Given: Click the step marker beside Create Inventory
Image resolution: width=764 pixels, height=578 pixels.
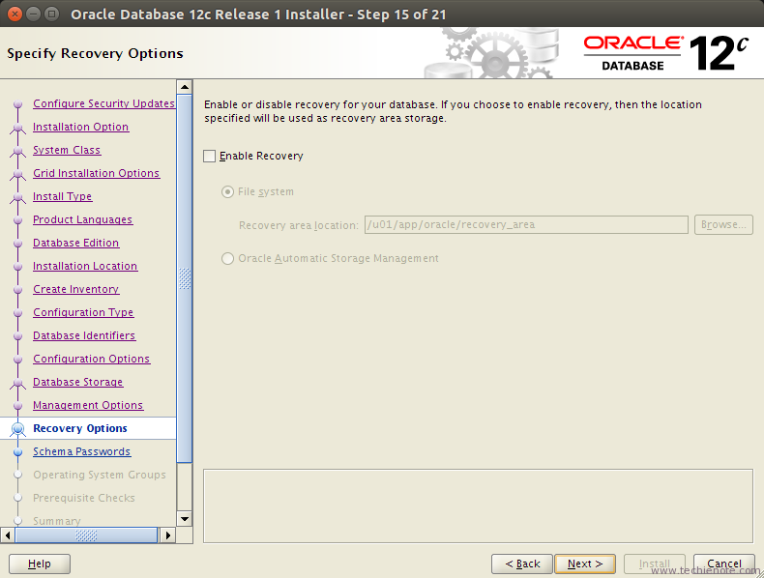Looking at the screenshot, I should pos(18,290).
